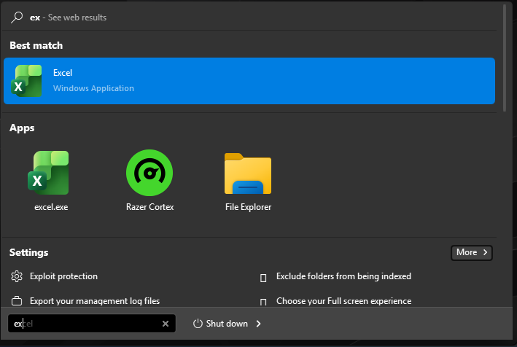
Task: Open Exclude folders from being indexed
Action: pyautogui.click(x=343, y=276)
